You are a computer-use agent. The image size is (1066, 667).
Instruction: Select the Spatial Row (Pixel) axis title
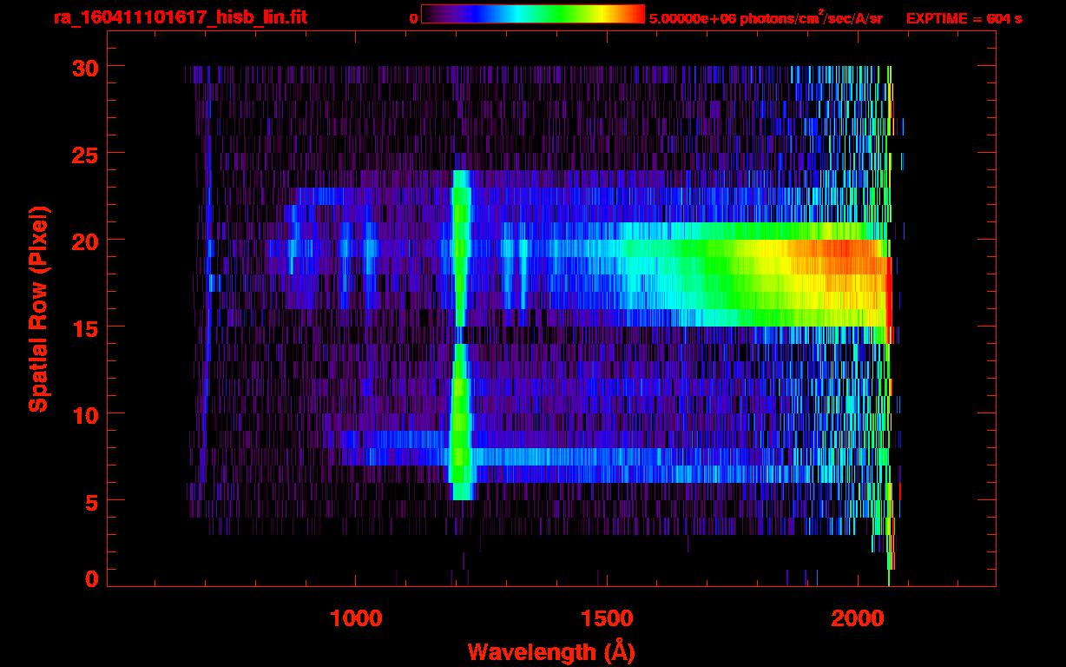coord(38,308)
